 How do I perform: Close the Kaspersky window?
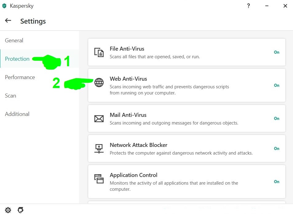pyautogui.click(x=285, y=6)
